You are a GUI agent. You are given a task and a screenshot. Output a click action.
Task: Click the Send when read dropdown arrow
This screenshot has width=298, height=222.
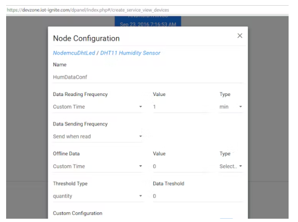[x=140, y=137]
